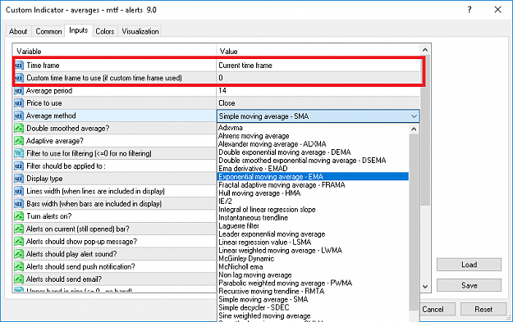Viewport: 513px width, 322px height.
Task: Click the icon beside Filter to use for filtering
Action: 19,153
